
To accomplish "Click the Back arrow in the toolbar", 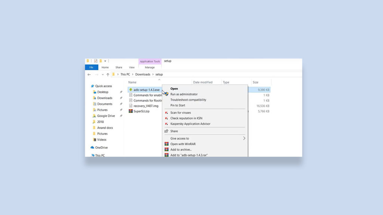I will [x=89, y=75].
